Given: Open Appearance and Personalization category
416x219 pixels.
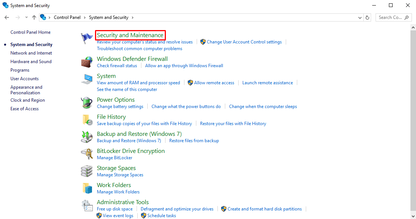Looking at the screenshot, I should (x=26, y=90).
